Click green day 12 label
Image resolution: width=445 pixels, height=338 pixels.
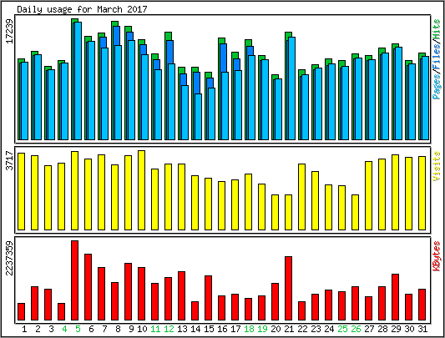point(169,329)
